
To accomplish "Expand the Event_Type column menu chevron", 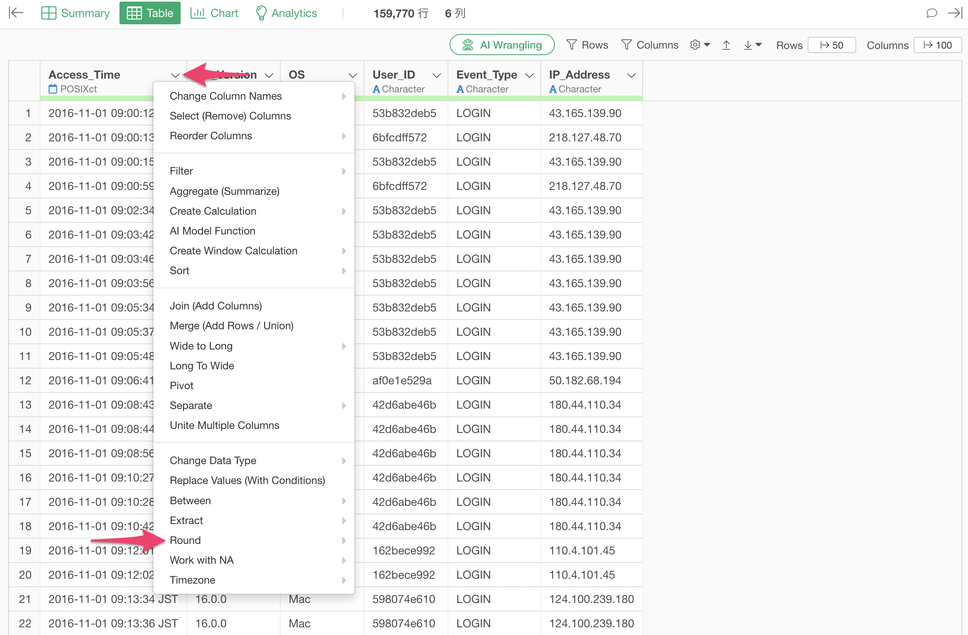I will pos(529,75).
